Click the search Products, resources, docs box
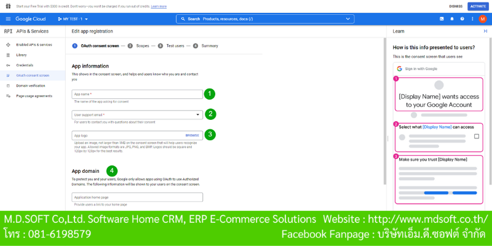The height and width of the screenshot is (246, 492). [265, 19]
